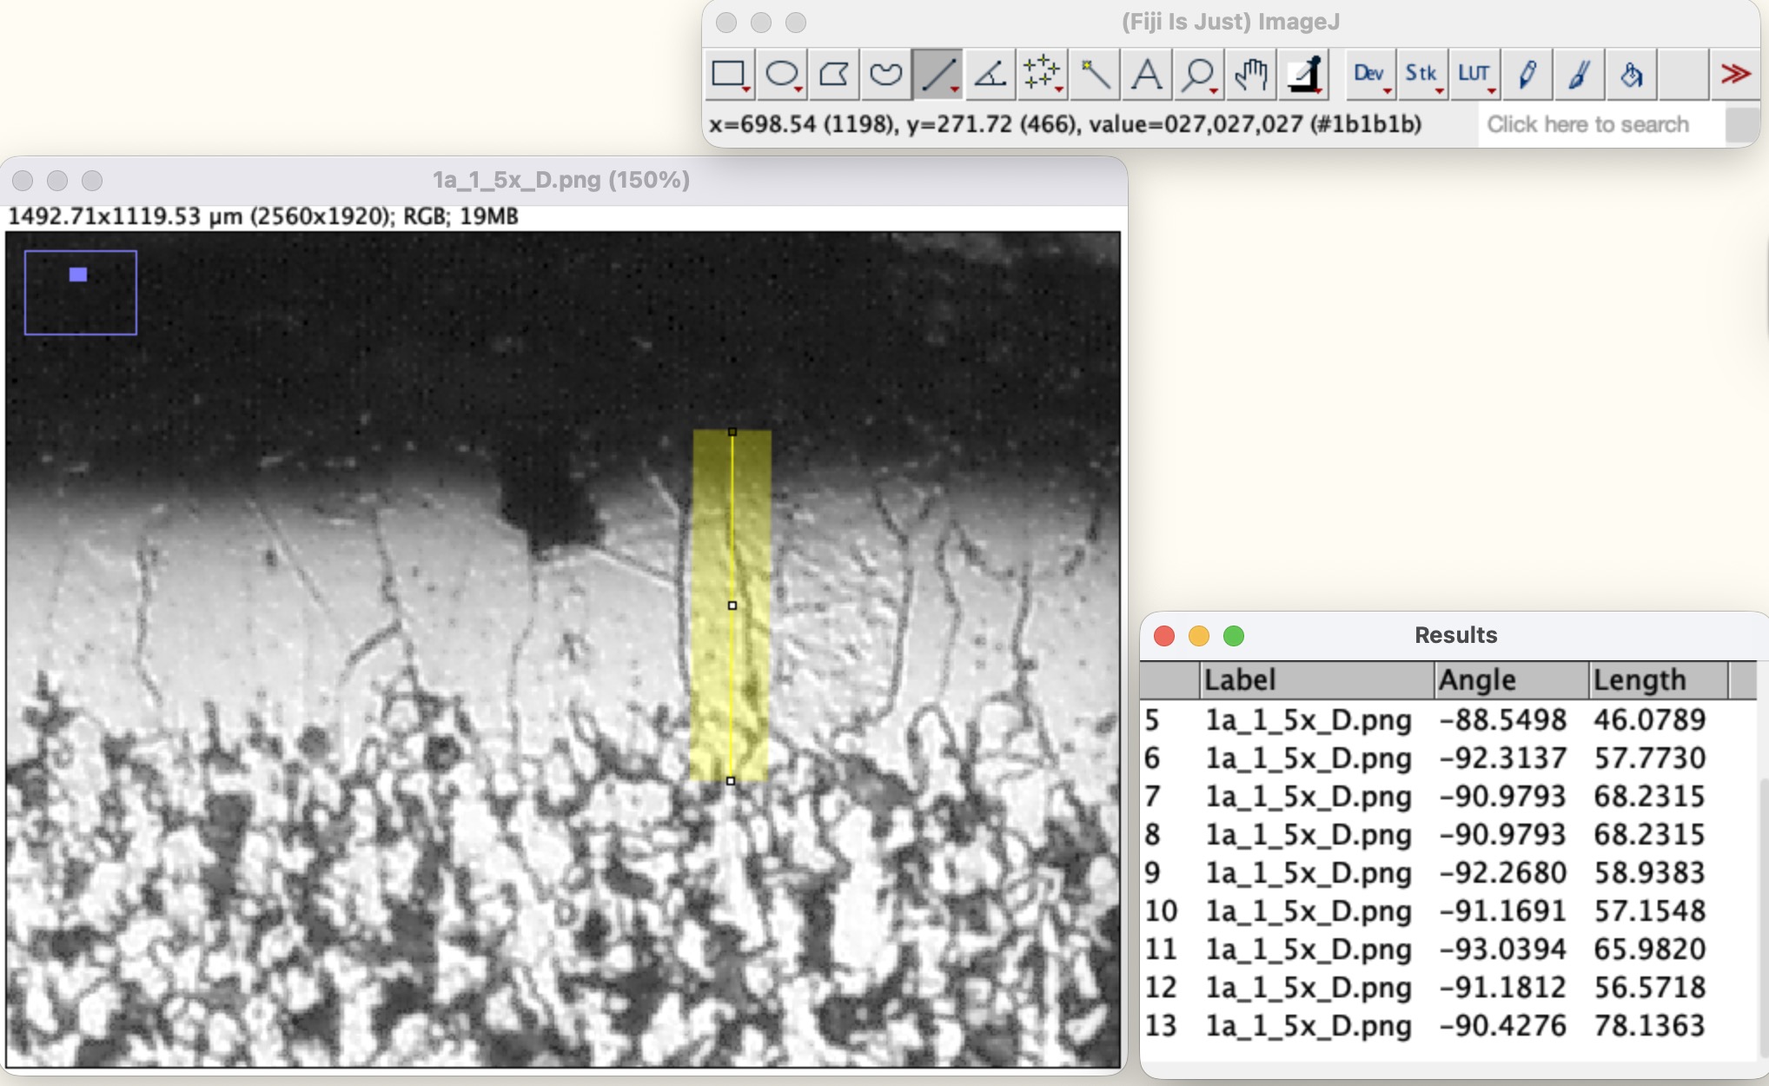Choose the Text tool
1769x1086 pixels.
[x=1146, y=75]
